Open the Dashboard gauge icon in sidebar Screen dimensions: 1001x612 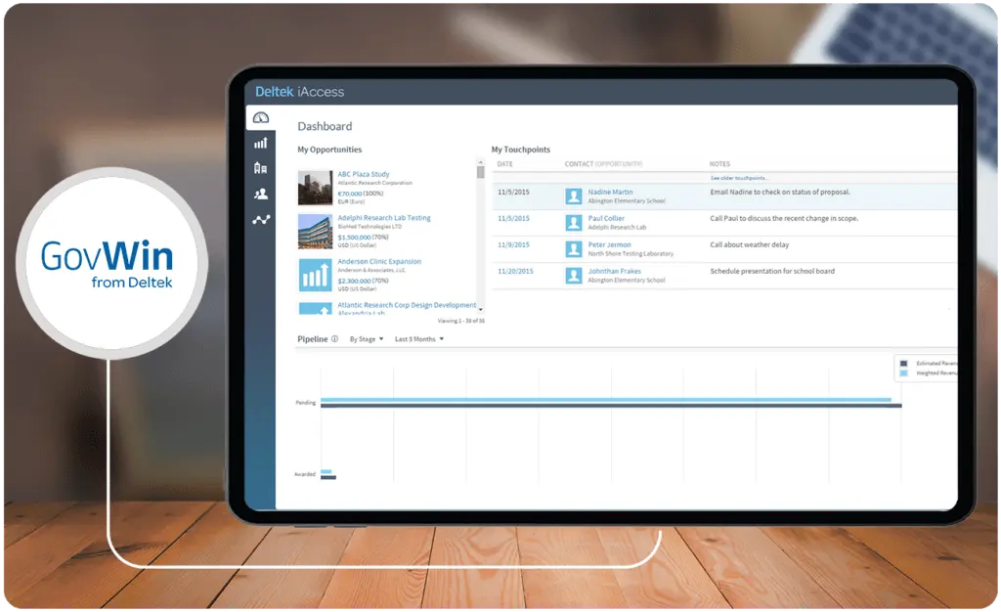point(260,117)
